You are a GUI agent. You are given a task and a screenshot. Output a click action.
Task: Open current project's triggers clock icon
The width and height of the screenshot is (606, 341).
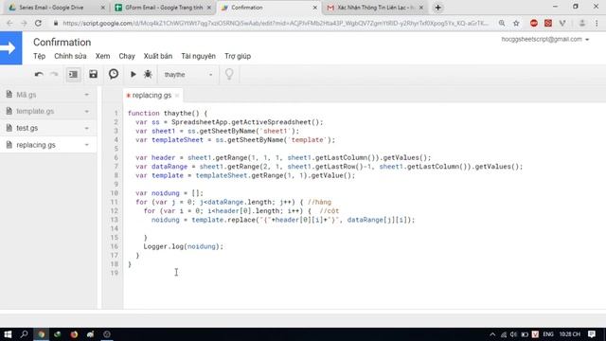click(114, 74)
